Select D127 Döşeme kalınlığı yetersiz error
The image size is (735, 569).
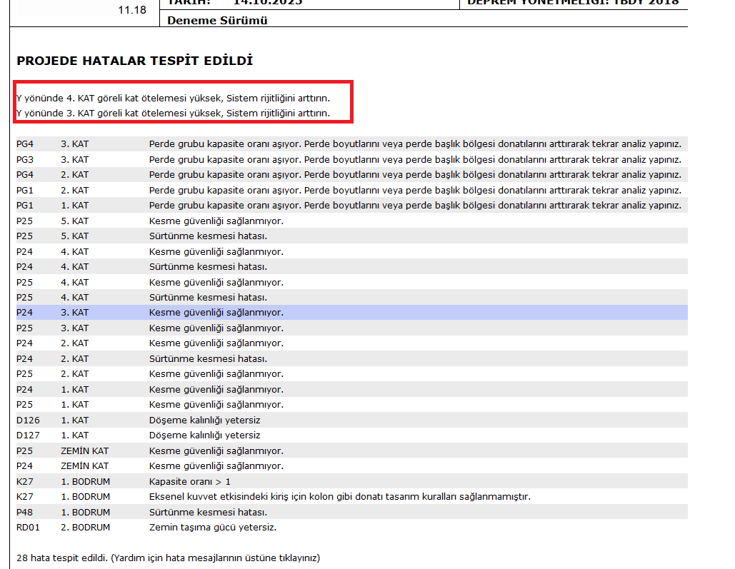click(204, 435)
